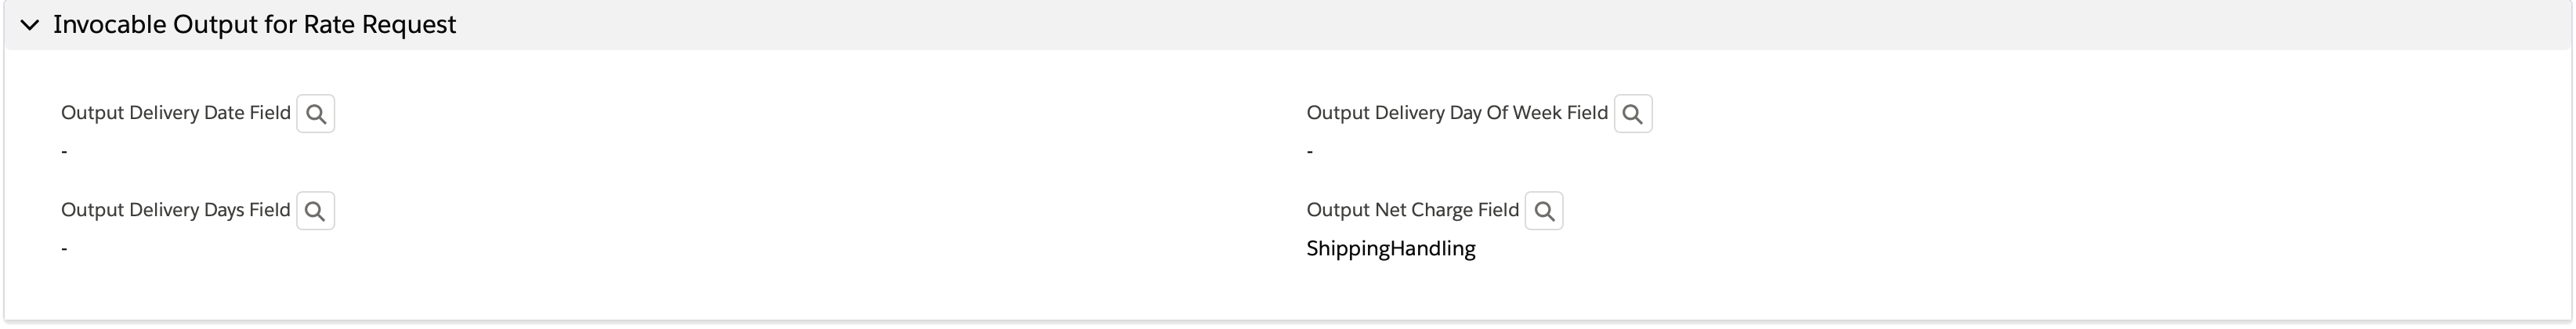The image size is (2576, 329).
Task: Click the Output Delivery Day Of Week Field label
Action: click(1457, 113)
